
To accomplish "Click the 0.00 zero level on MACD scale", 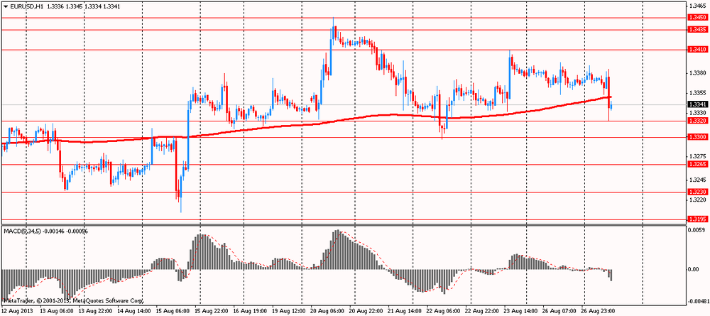I will point(693,270).
